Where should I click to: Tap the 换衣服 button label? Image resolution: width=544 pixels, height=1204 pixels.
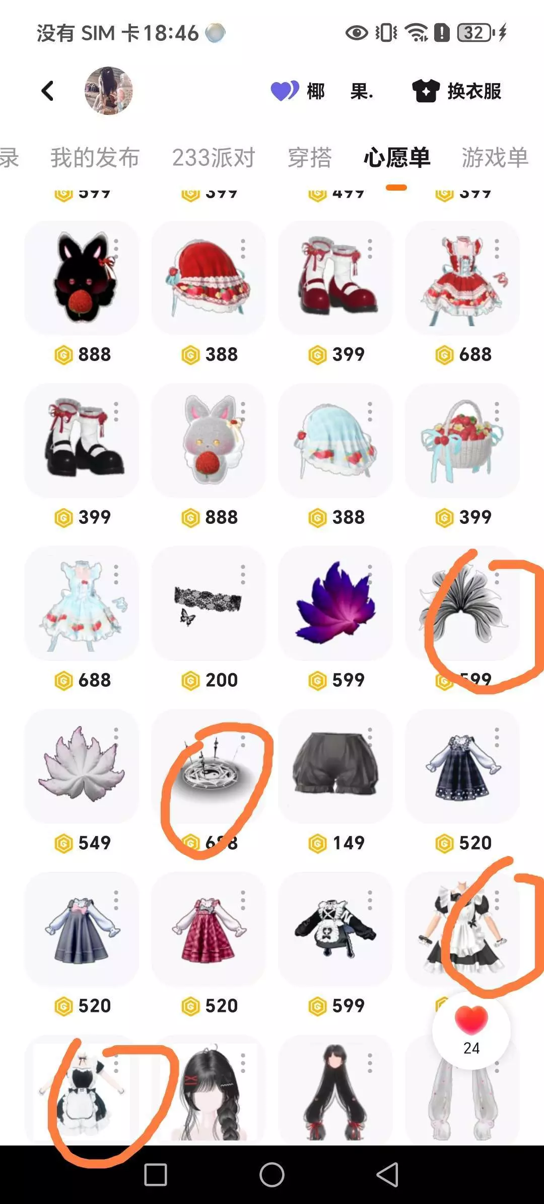point(474,91)
